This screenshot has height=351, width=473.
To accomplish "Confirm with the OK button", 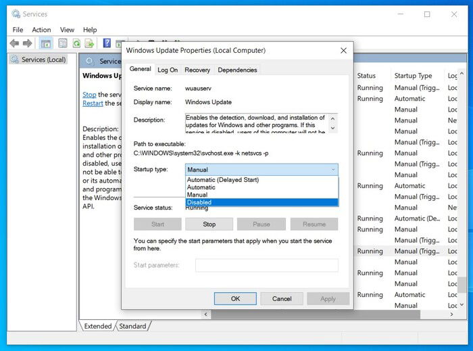I will [x=235, y=298].
